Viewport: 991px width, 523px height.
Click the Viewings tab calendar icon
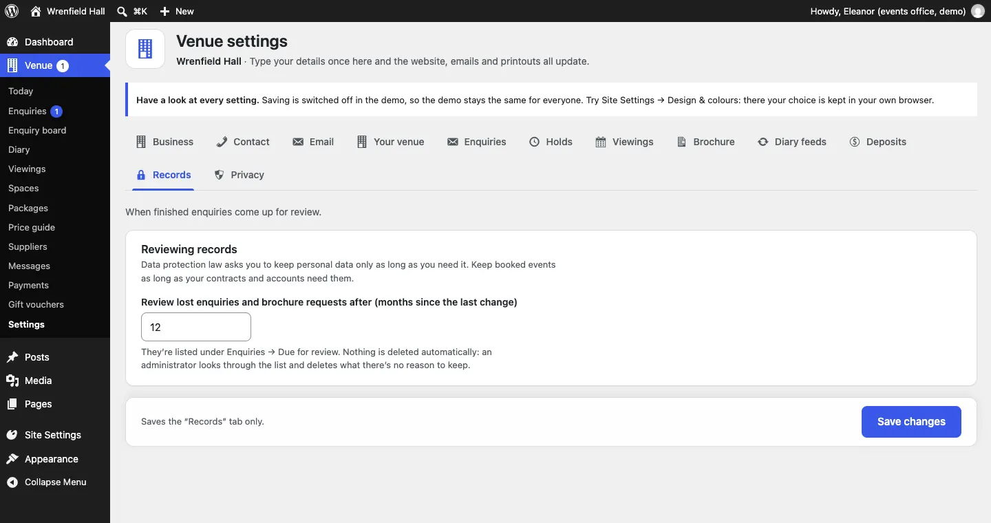tap(601, 142)
